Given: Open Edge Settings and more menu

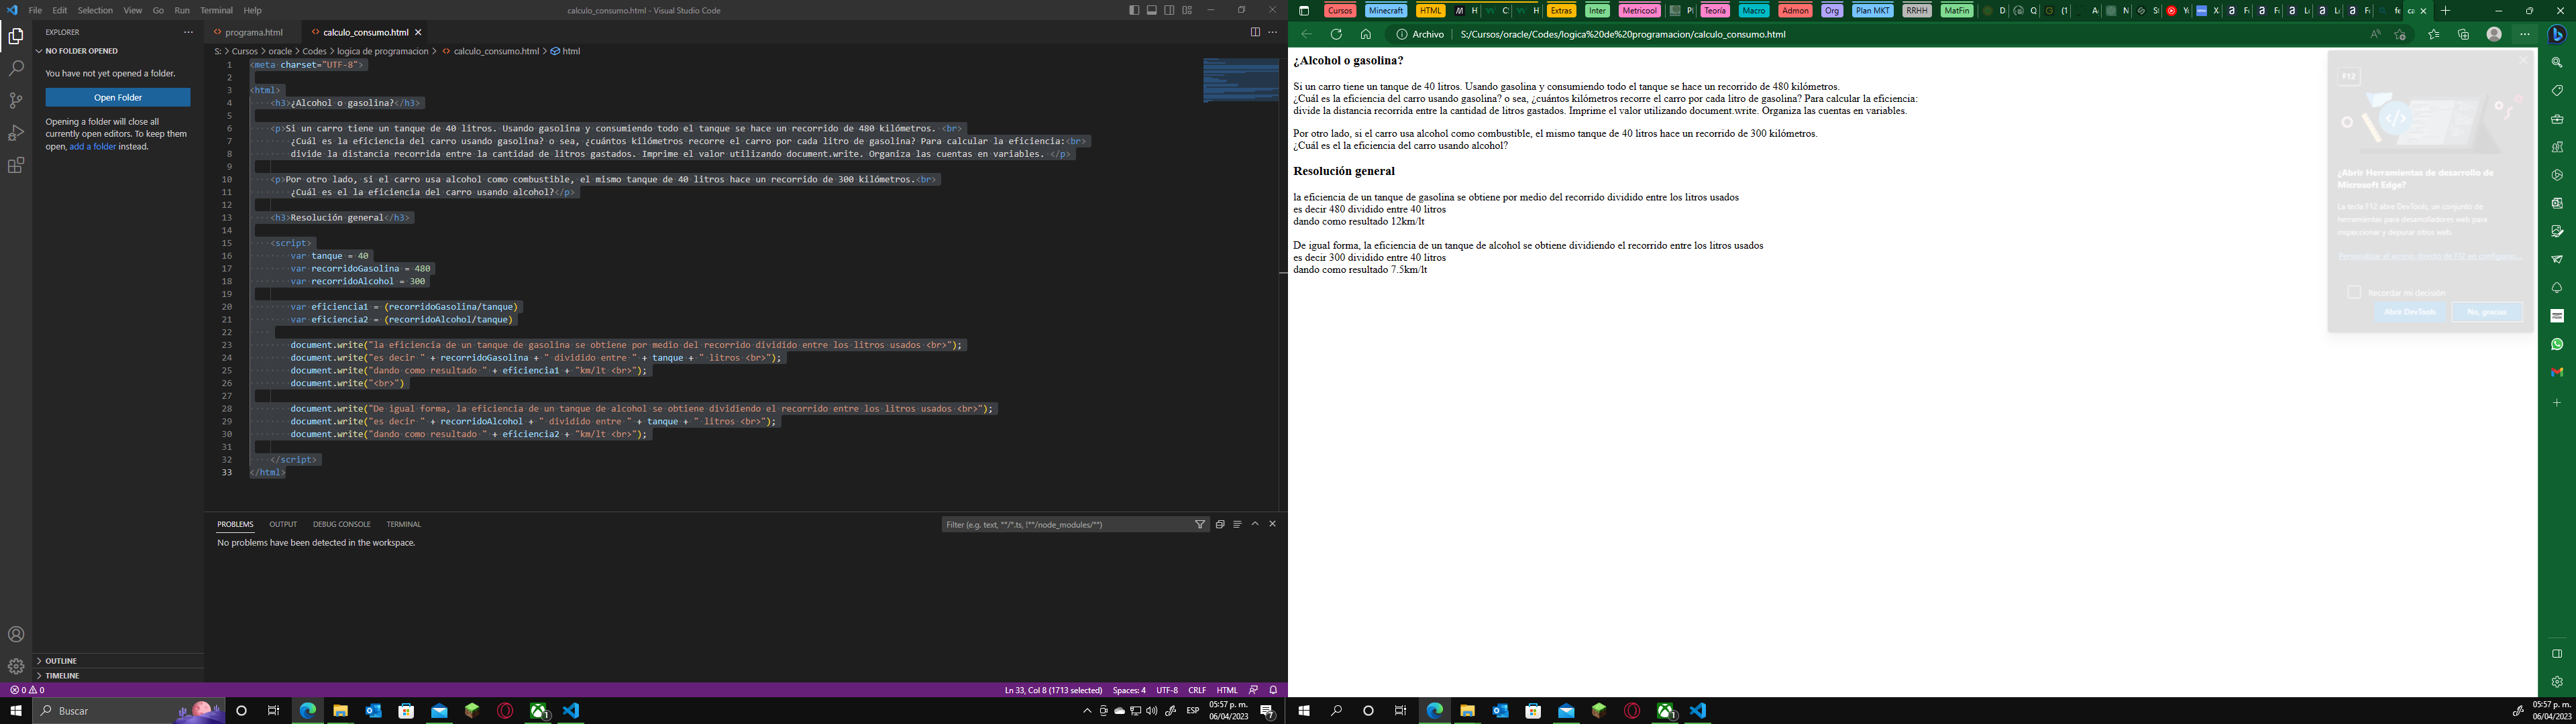Looking at the screenshot, I should click(2525, 34).
